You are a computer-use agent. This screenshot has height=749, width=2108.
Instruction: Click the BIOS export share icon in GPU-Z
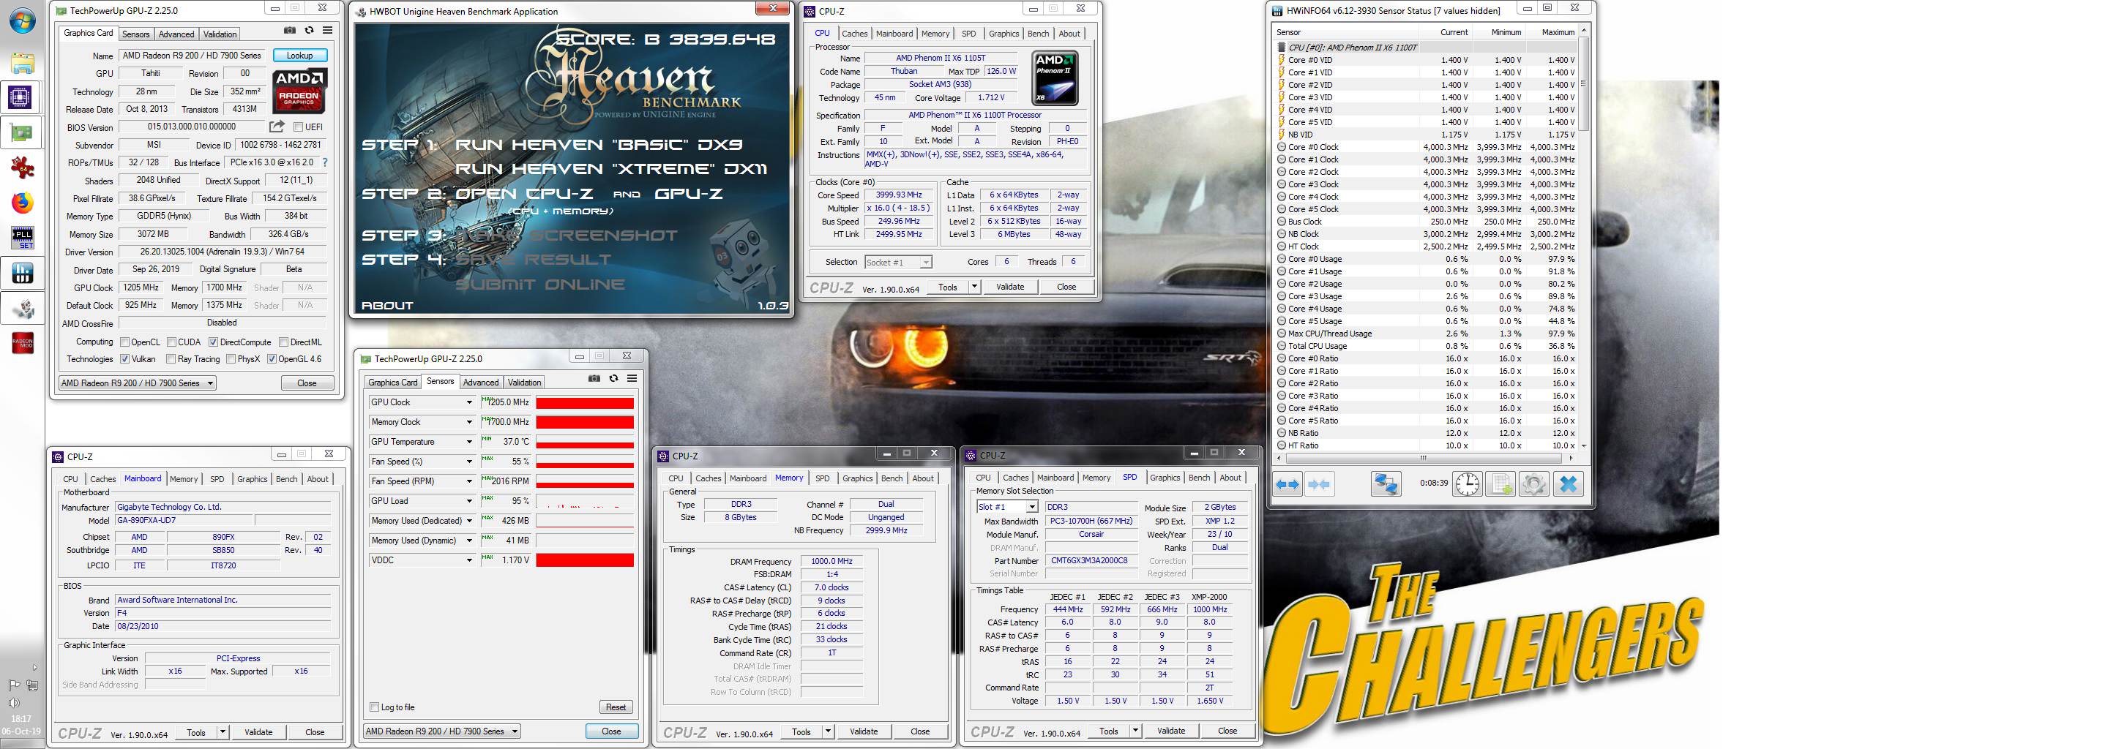click(x=277, y=127)
